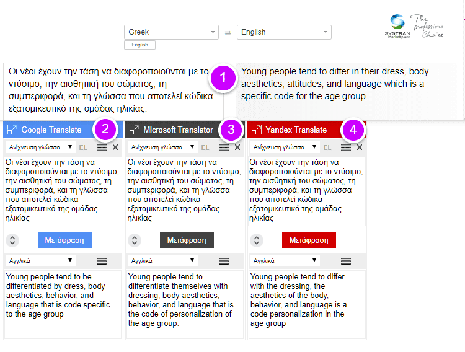Open Google Translate source hamburger menu
Viewport: 465px width, 352px height.
click(x=102, y=147)
